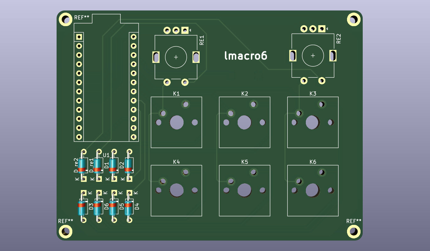Image resolution: width=430 pixels, height=251 pixels.
Task: Click square pad of RE1 encoder header
Action: (x=185, y=31)
